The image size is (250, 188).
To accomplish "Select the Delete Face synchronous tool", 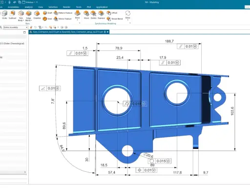I will pyautogui.click(x=93, y=15).
